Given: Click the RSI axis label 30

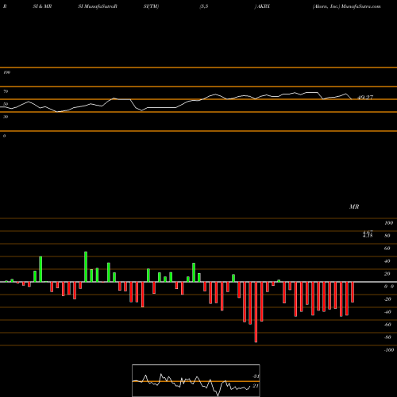Looking at the screenshot, I should tap(6, 117).
